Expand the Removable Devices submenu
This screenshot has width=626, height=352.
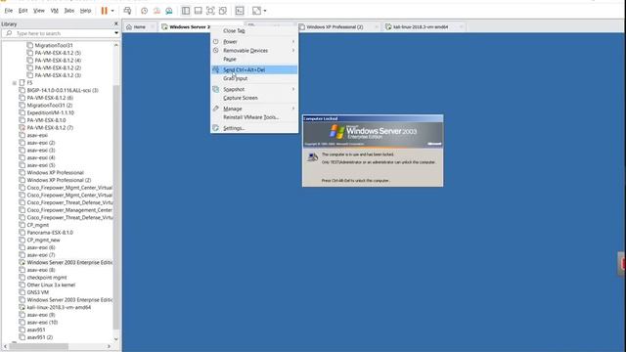coord(254,51)
